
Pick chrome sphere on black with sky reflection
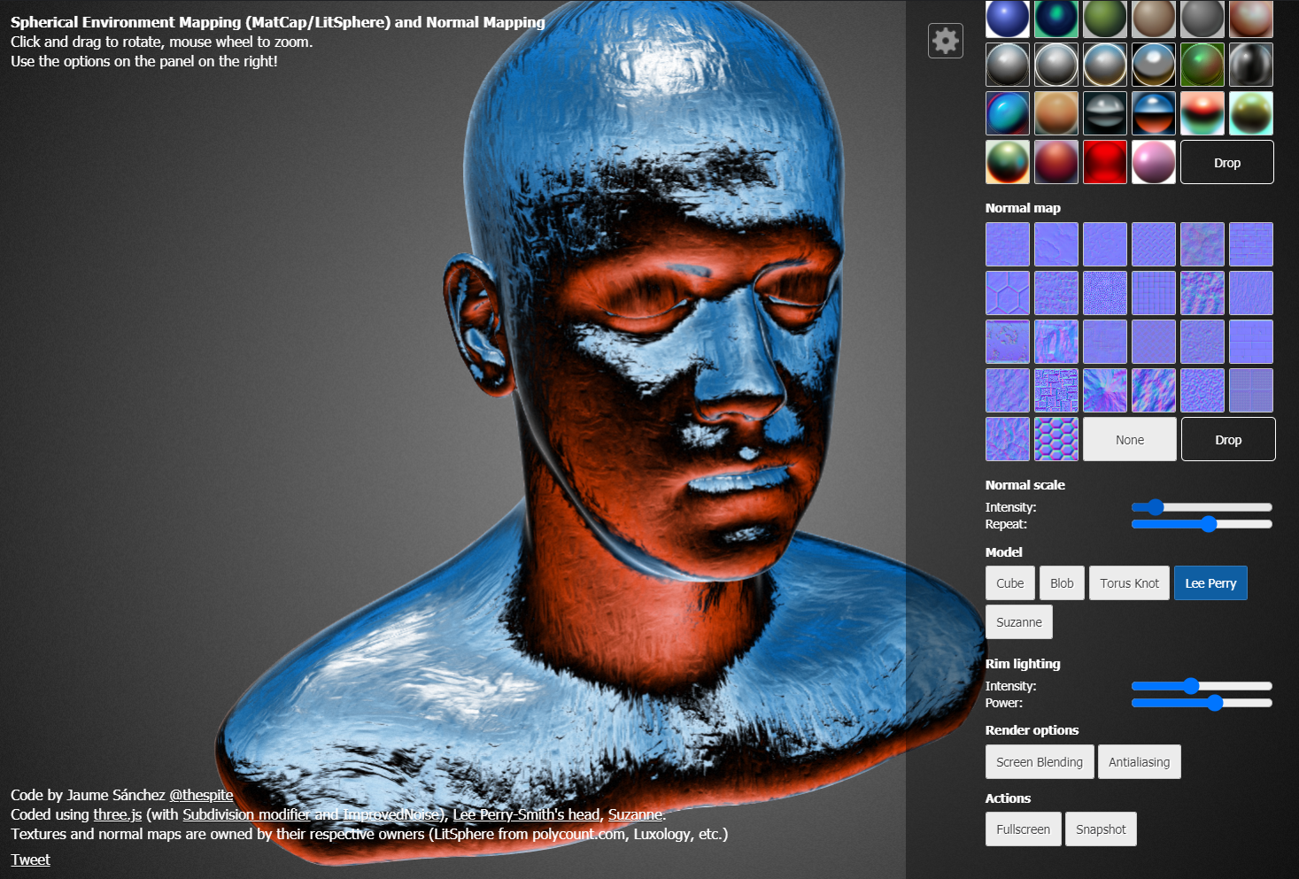click(x=1154, y=65)
